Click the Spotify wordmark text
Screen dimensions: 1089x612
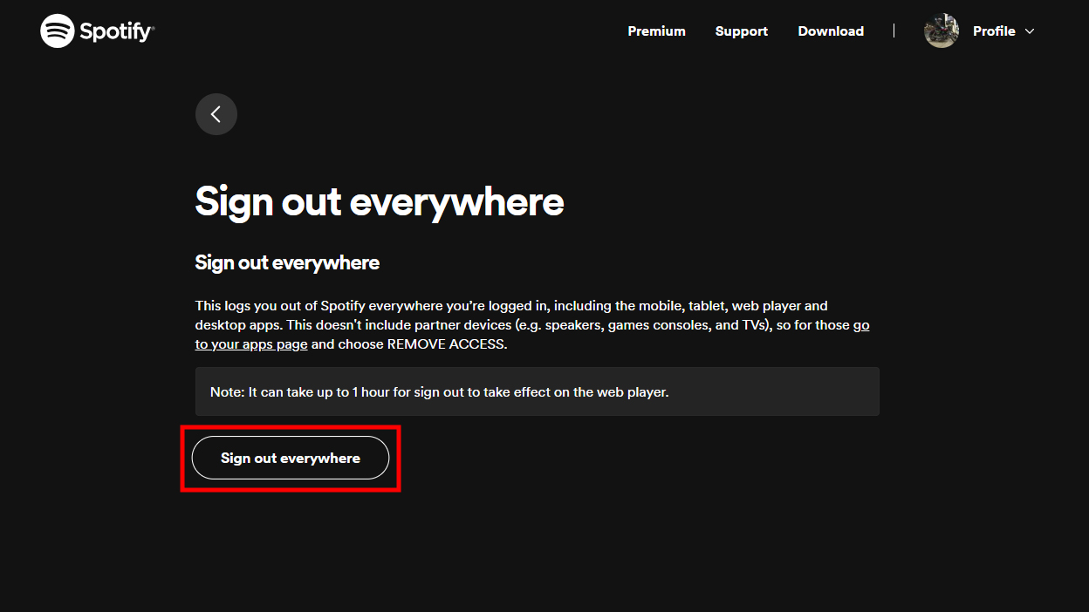[x=116, y=32]
